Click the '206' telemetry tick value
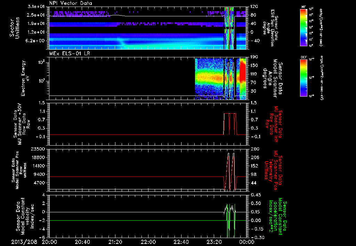Image resolution: width=356 pixels, height=246 pixels. 254,157
